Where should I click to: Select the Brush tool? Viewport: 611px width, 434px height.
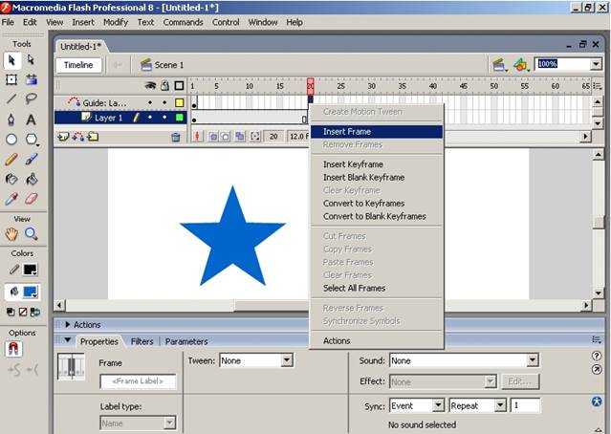(x=32, y=159)
